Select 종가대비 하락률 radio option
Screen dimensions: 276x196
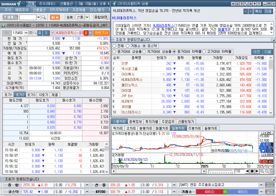(174, 51)
